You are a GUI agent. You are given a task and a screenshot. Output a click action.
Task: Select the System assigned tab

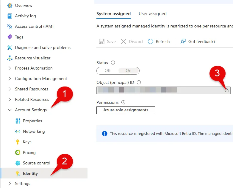pyautogui.click(x=113, y=14)
